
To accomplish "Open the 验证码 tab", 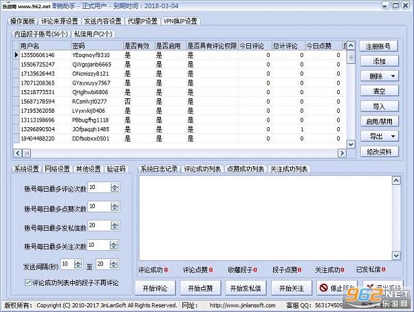I will (x=116, y=169).
